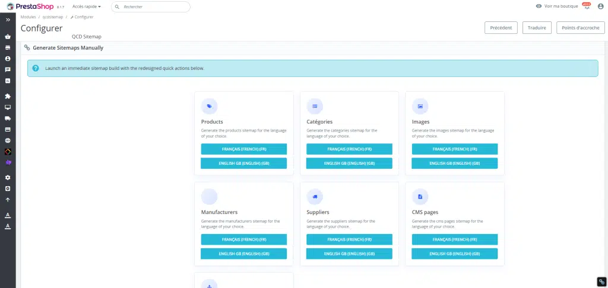This screenshot has width=608, height=288.
Task: Generate Manufacturers sitemap in English GB
Action: (244, 254)
